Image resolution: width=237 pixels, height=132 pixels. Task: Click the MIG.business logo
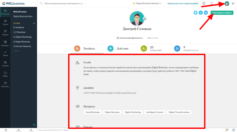[x=14, y=3]
